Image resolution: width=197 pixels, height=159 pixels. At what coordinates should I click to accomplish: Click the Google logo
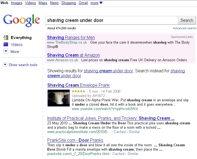tap(22, 20)
